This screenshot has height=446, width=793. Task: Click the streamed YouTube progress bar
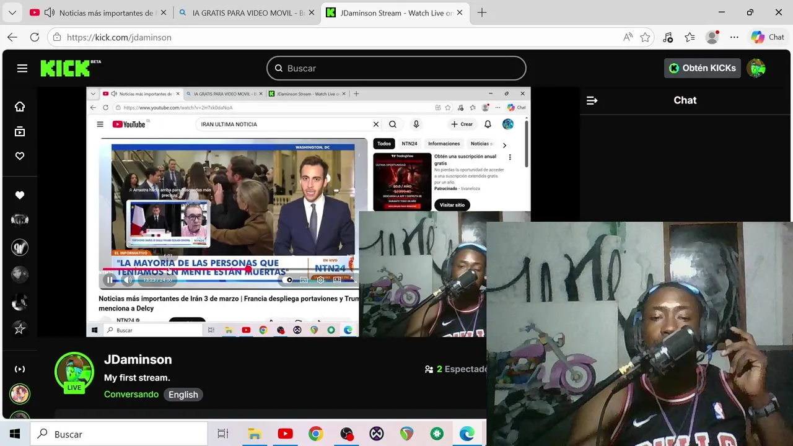[230, 269]
